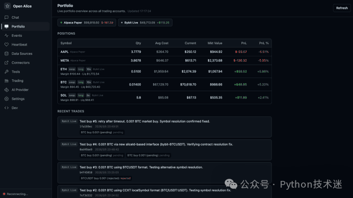Screen dimensions: 353x198
Task: Click the long tag on the BTC row
Action: pyautogui.click(x=81, y=82)
